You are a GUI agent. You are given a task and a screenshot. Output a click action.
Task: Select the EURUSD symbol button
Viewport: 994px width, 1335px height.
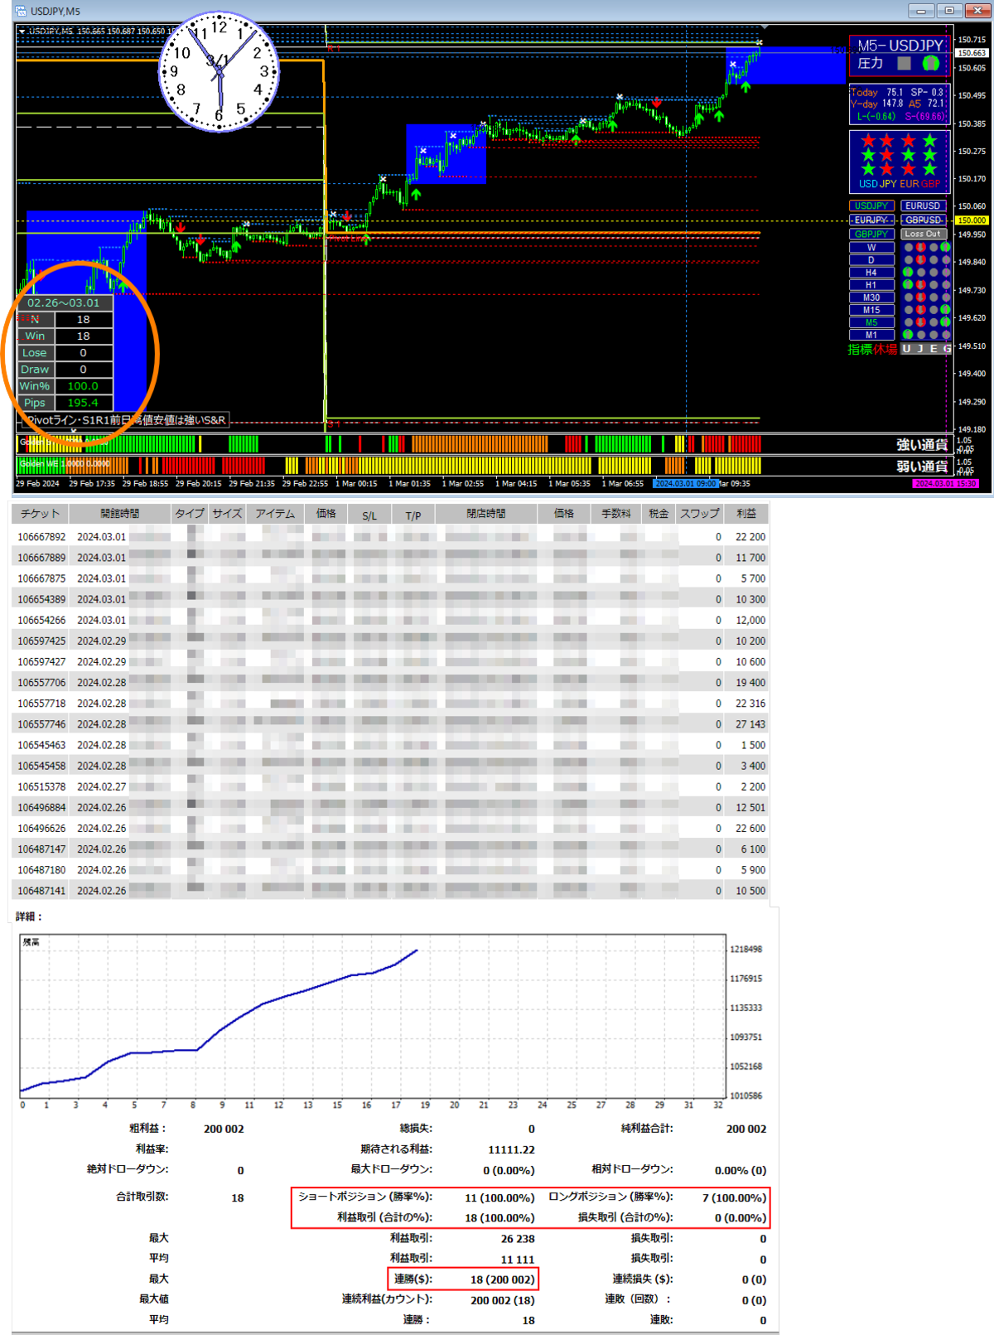[x=923, y=206]
